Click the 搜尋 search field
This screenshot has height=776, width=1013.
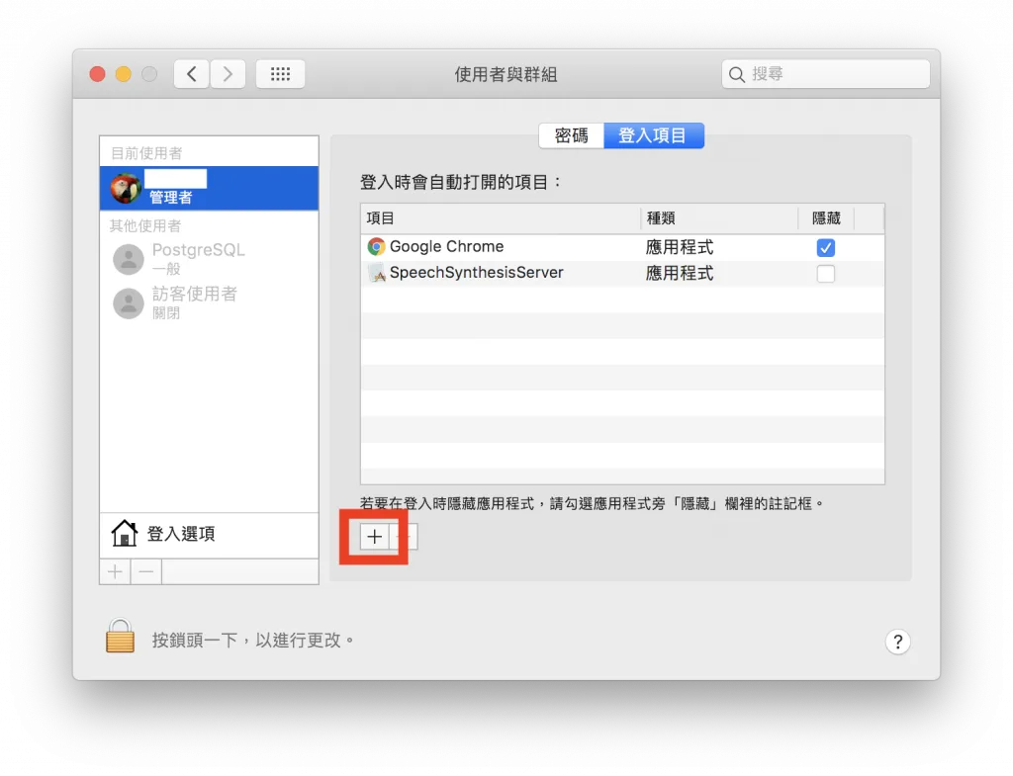(826, 74)
